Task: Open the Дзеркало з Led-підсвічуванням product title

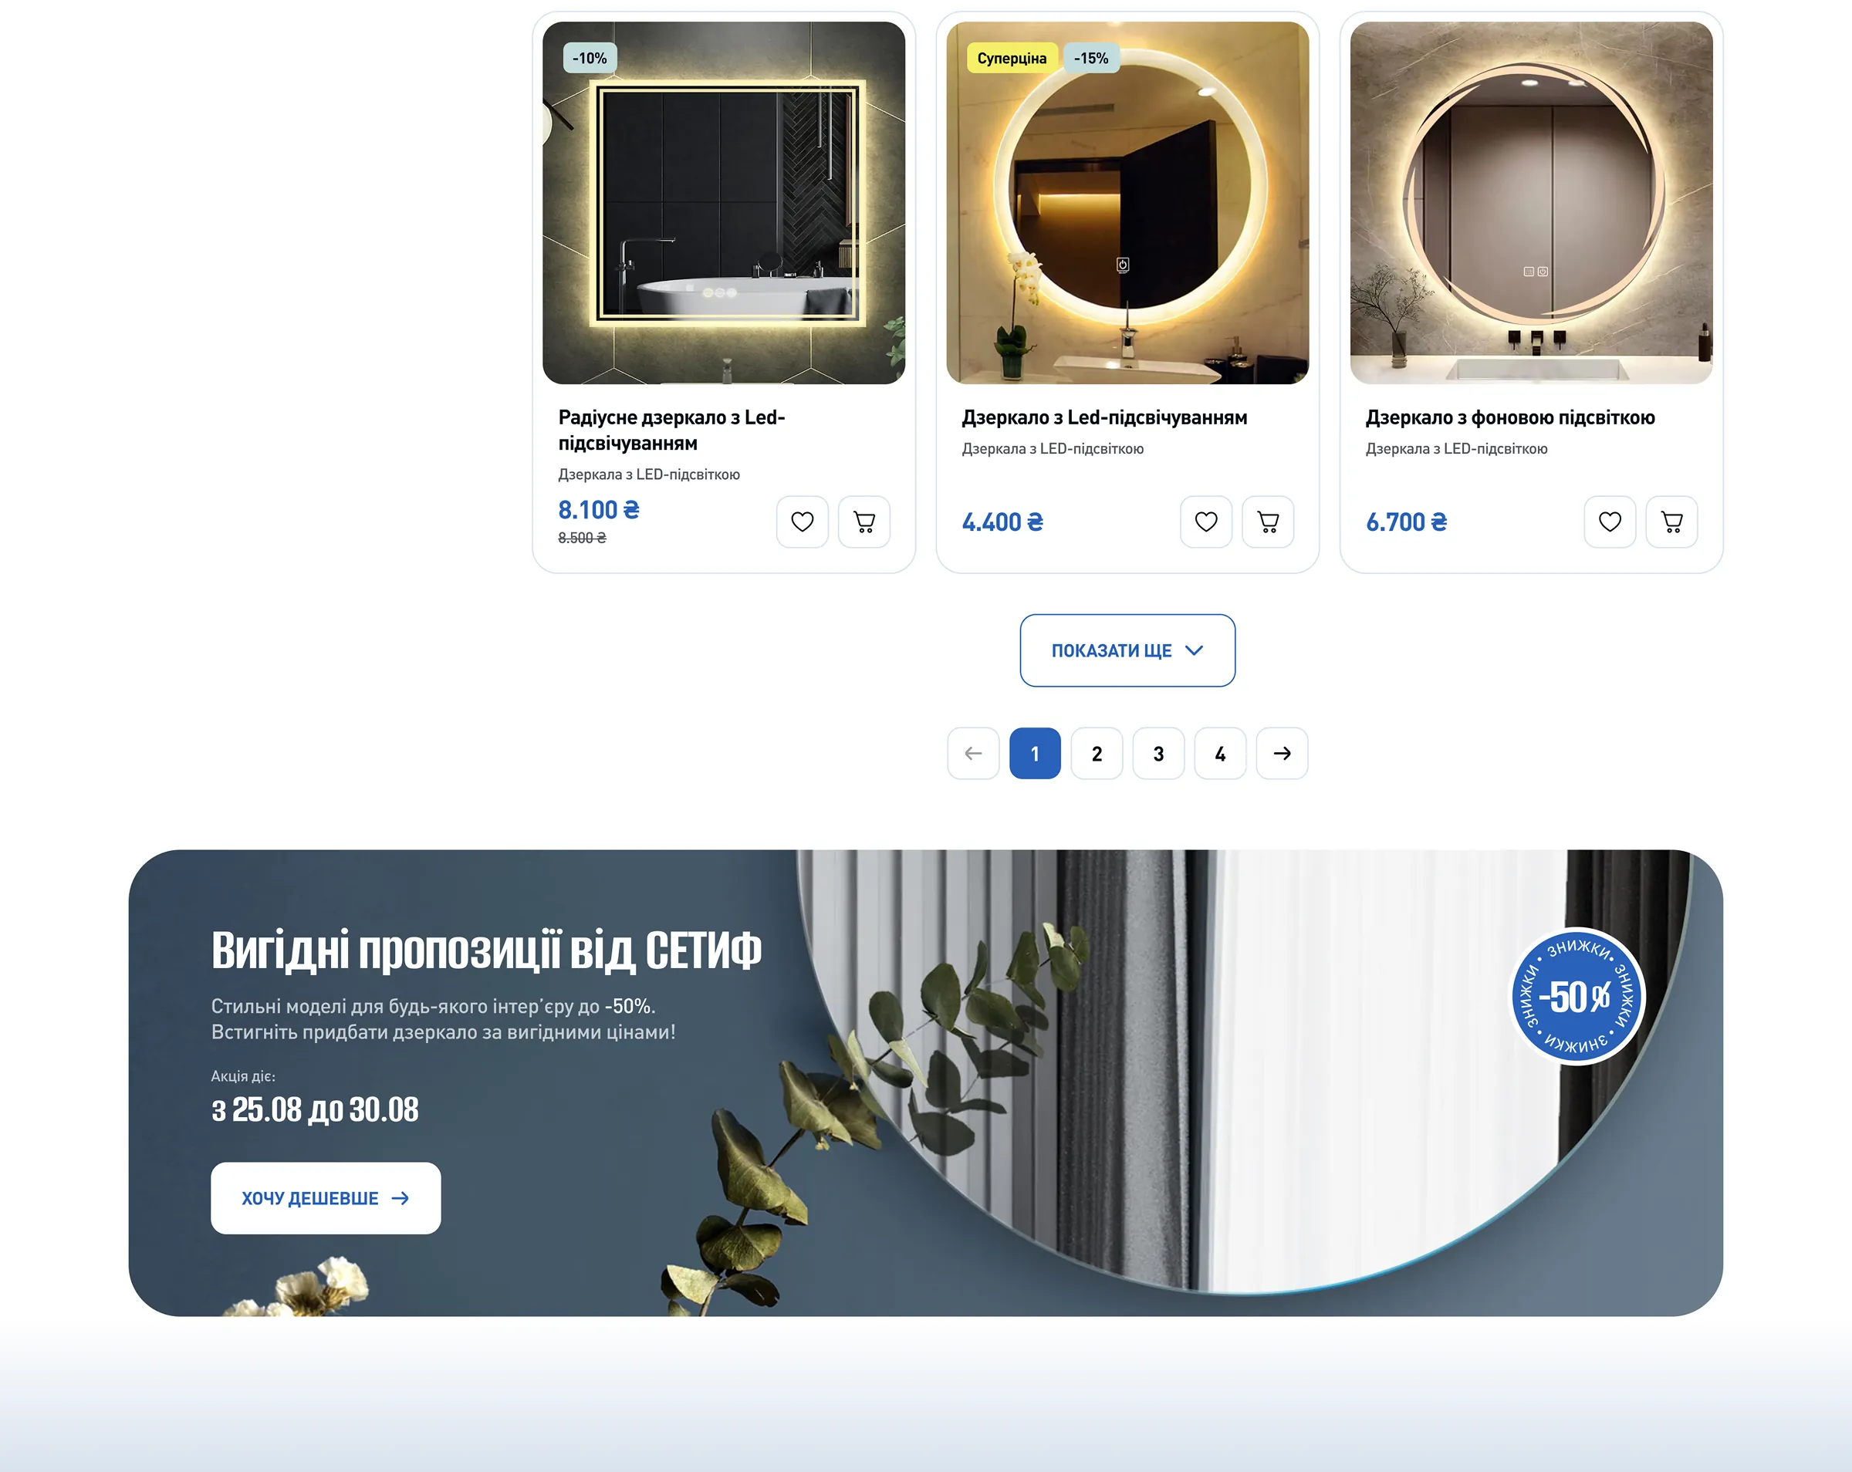Action: [1103, 417]
